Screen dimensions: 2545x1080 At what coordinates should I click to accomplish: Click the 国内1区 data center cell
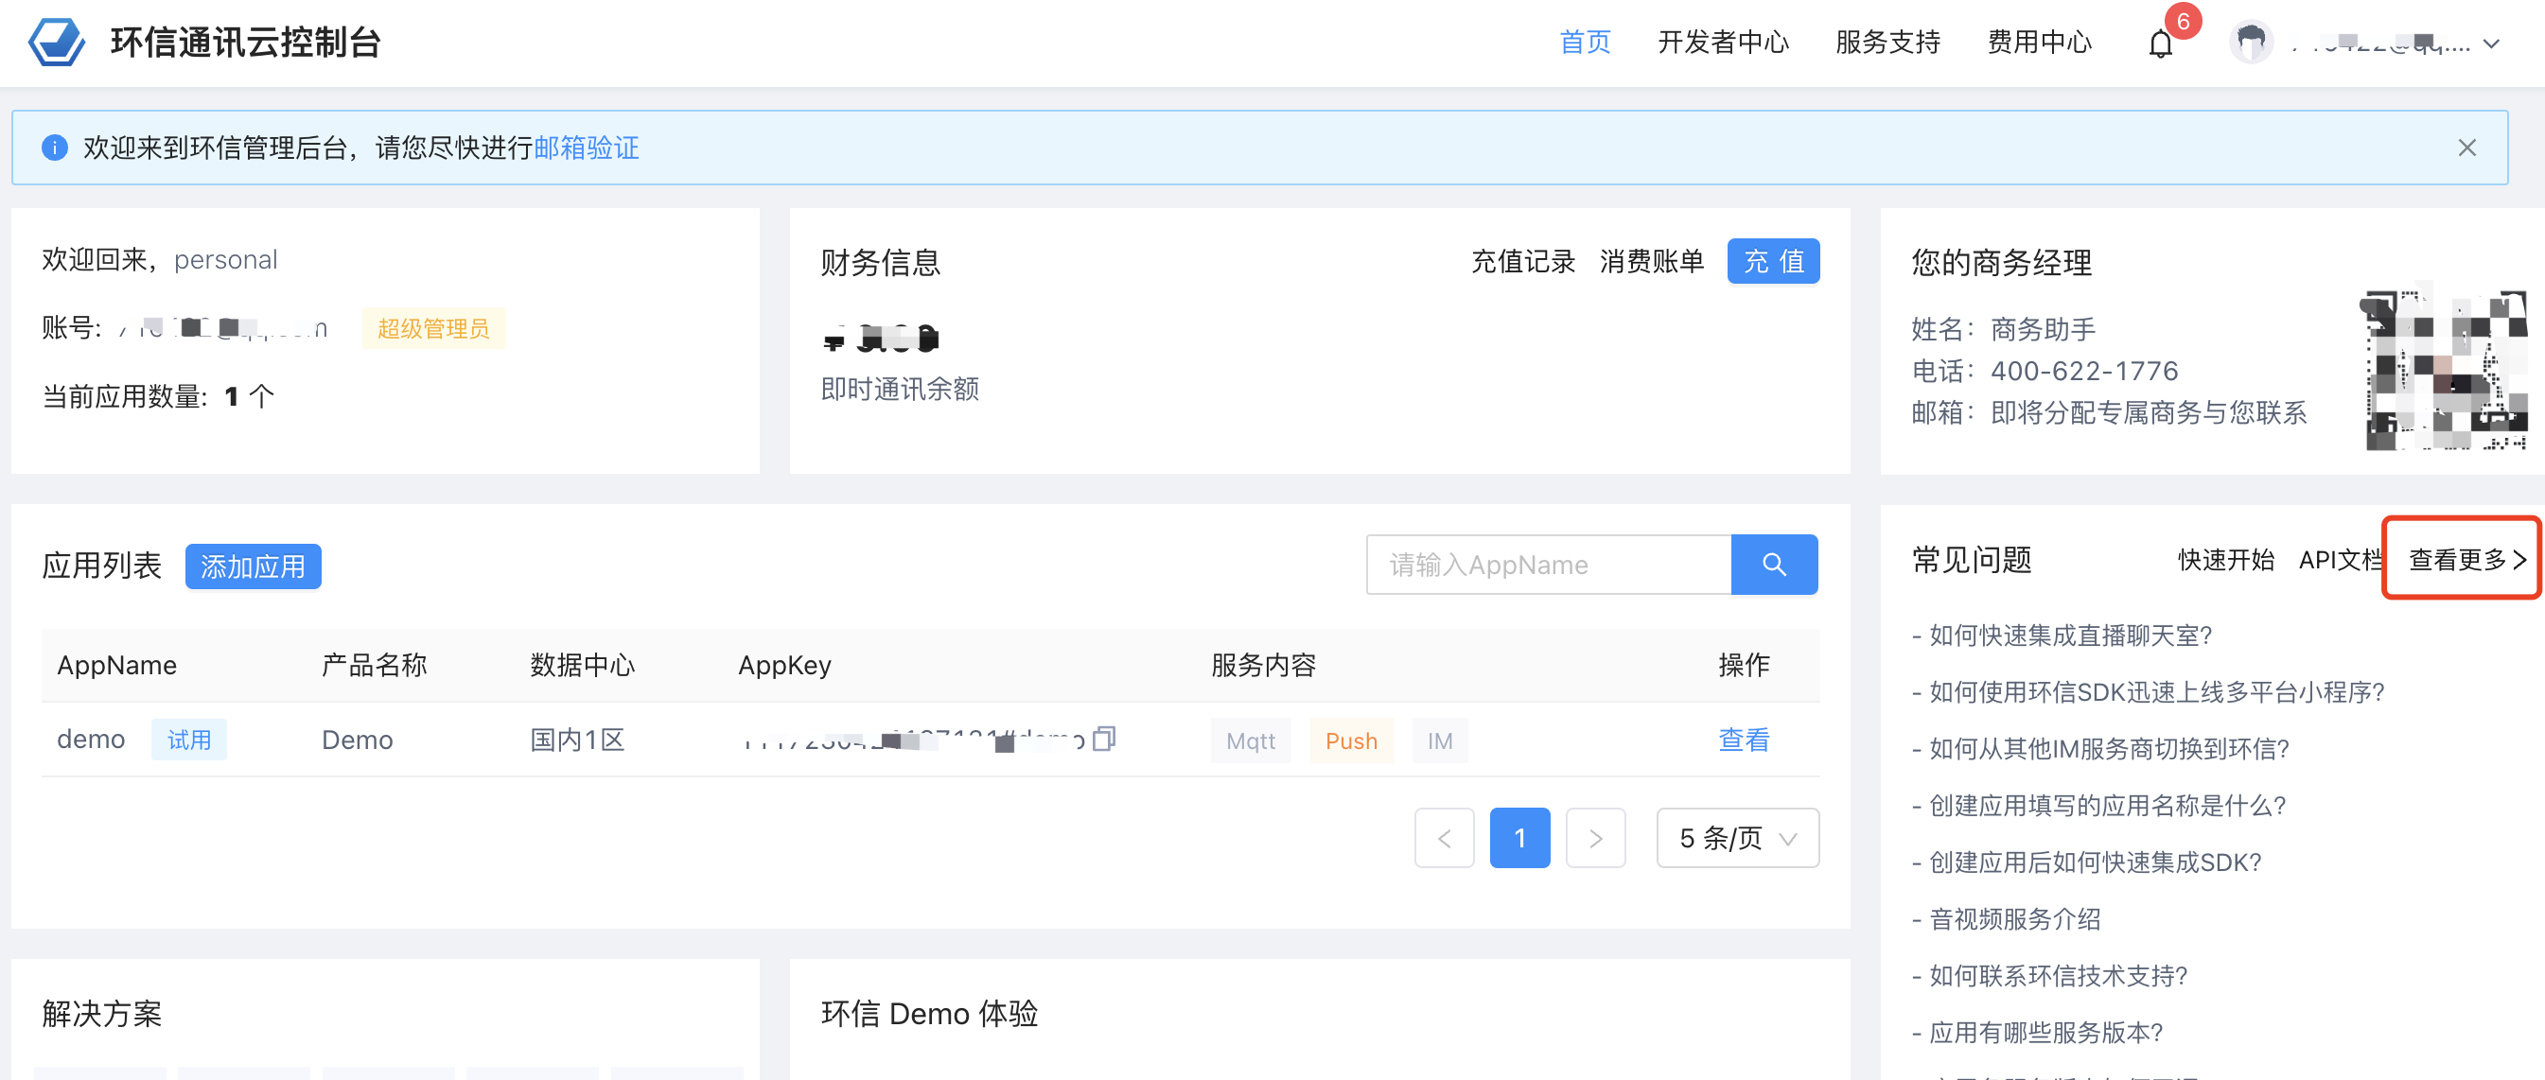point(577,740)
